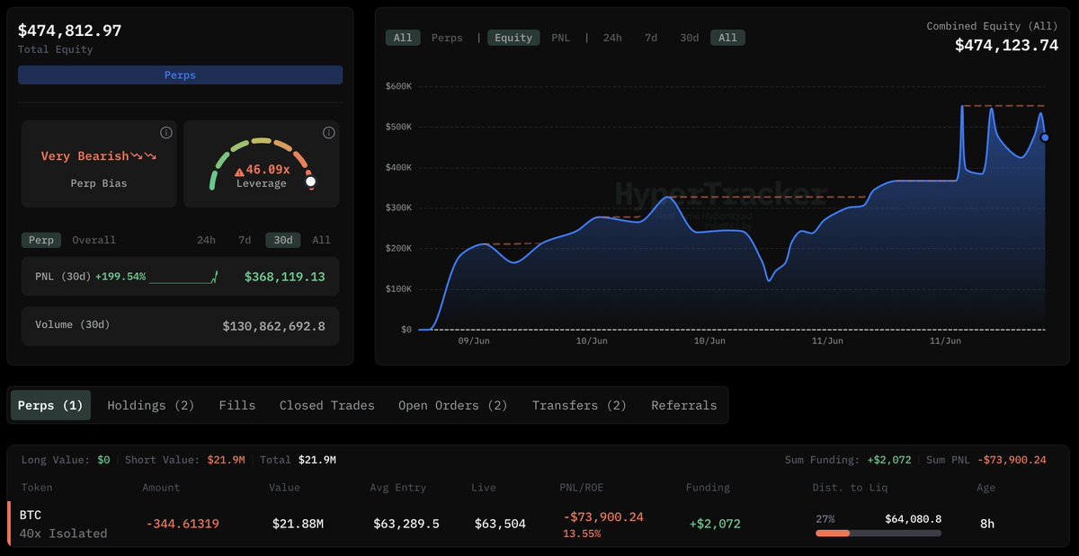The image size is (1079, 556).
Task: Sort by the Token column header
Action: (x=37, y=488)
